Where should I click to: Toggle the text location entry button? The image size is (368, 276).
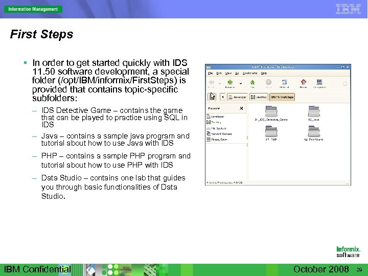point(212,97)
